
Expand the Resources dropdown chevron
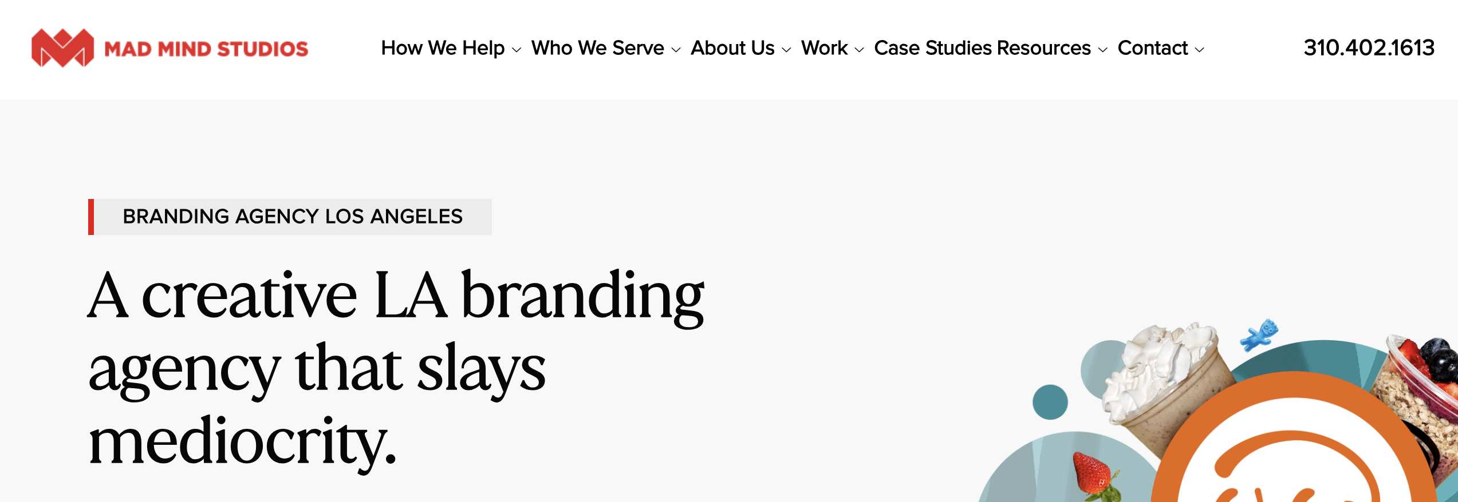click(x=1102, y=50)
